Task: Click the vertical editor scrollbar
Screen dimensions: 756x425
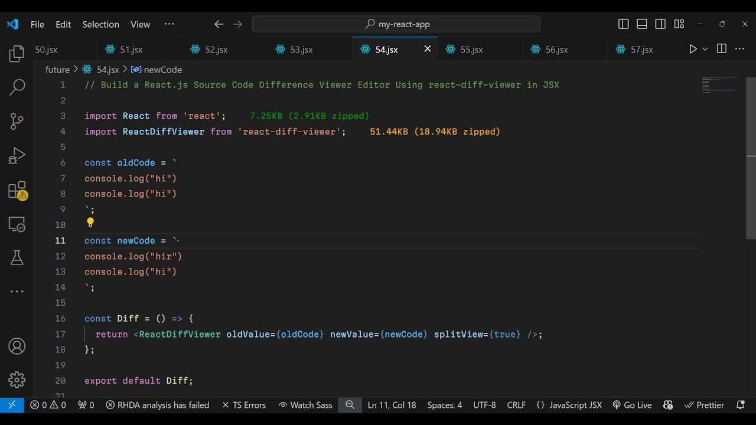Action: pyautogui.click(x=751, y=158)
